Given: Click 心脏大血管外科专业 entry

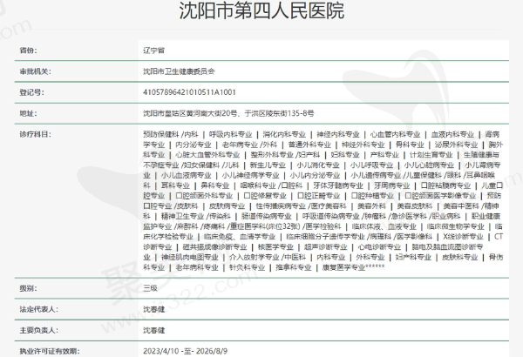Looking at the screenshot, I should [207, 155].
